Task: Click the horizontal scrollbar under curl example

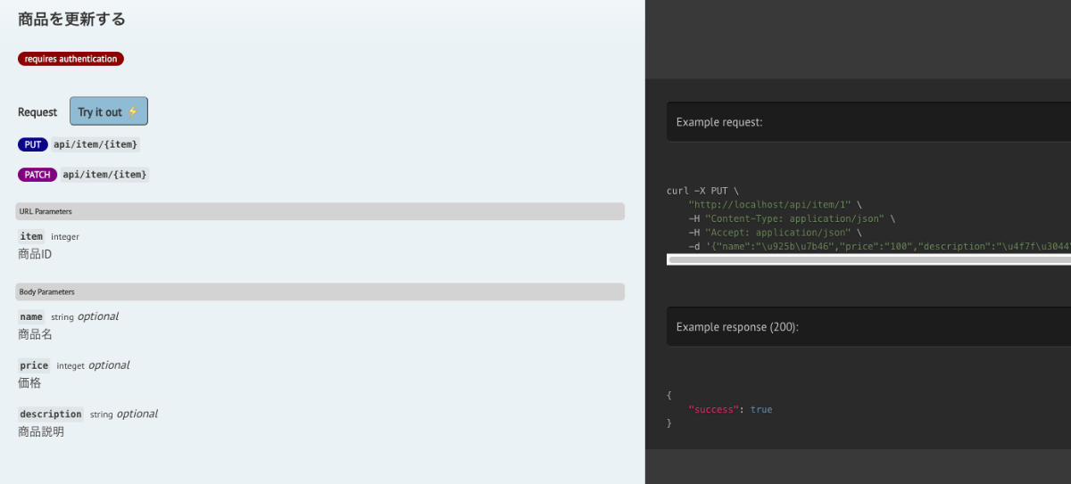Action: point(868,259)
